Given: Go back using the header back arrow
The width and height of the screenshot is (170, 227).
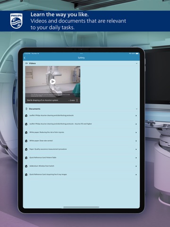Looking at the screenshot, I should pyautogui.click(x=25, y=58).
